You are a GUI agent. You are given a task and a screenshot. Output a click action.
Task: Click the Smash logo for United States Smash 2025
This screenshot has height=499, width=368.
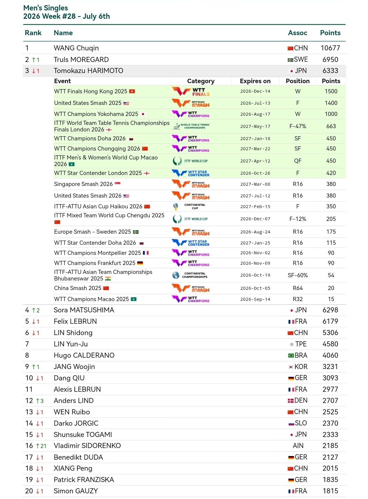point(191,103)
